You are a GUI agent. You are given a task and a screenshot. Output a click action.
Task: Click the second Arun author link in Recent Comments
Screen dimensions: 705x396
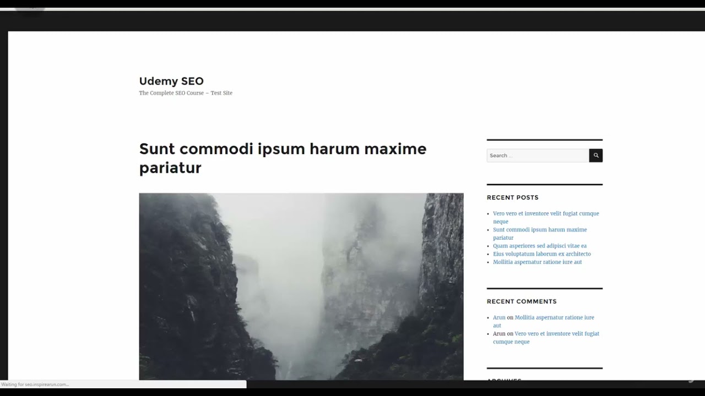[x=499, y=334]
